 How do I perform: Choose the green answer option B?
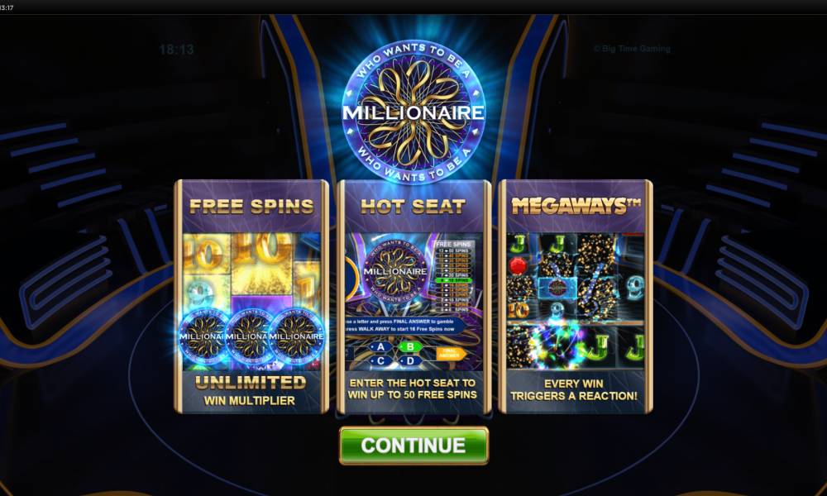pos(410,347)
